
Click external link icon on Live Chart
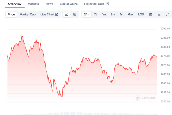[56, 15]
